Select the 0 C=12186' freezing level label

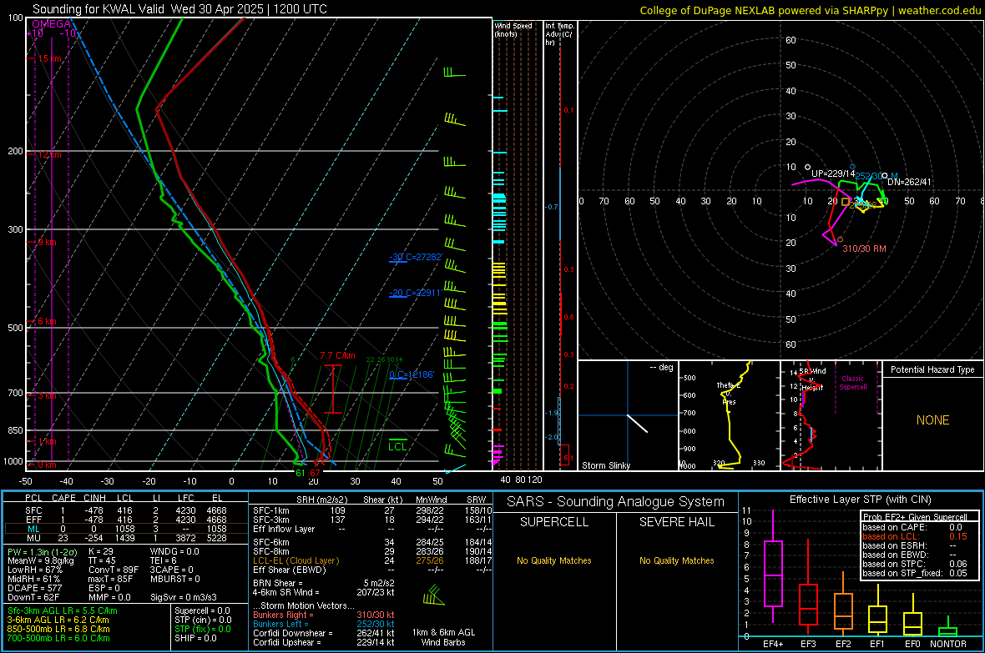412,374
